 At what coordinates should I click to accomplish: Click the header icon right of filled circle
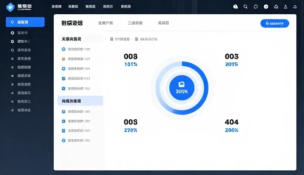pos(276,7)
